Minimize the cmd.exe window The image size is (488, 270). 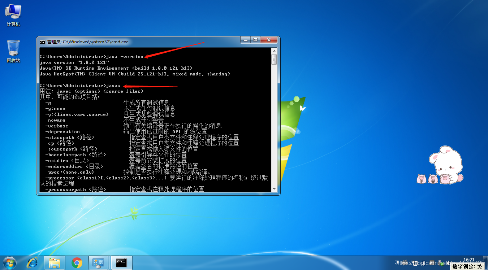pyautogui.click(x=245, y=40)
